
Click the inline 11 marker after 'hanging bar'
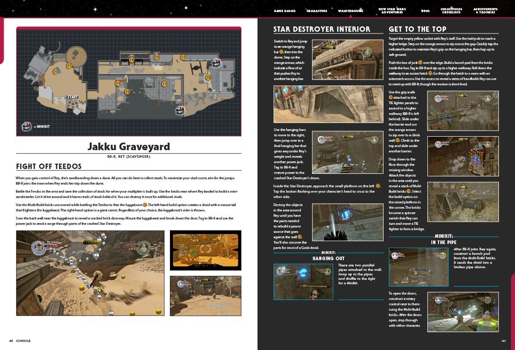281,52
